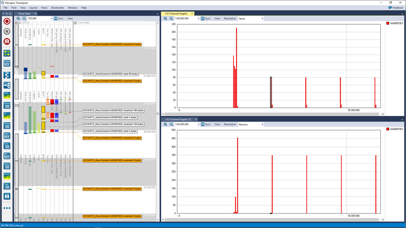Open the Window menu

coord(72,8)
